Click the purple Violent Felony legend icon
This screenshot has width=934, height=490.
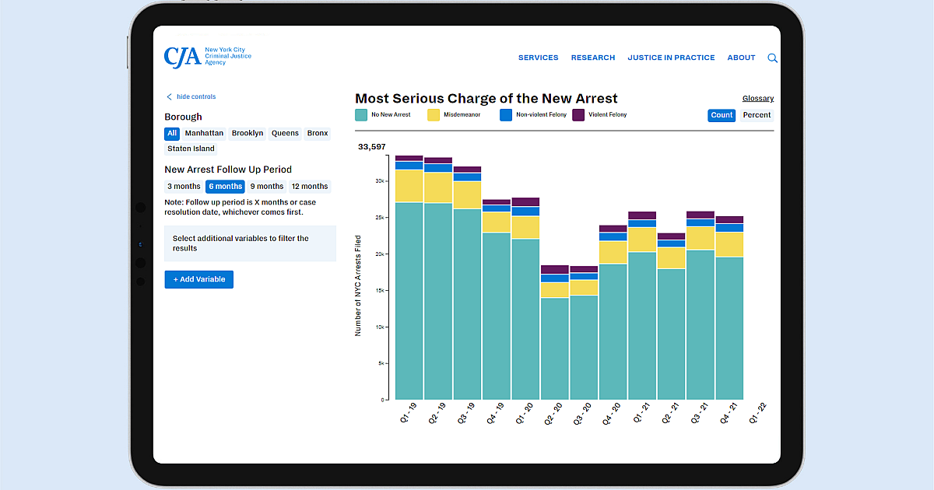pyautogui.click(x=578, y=114)
